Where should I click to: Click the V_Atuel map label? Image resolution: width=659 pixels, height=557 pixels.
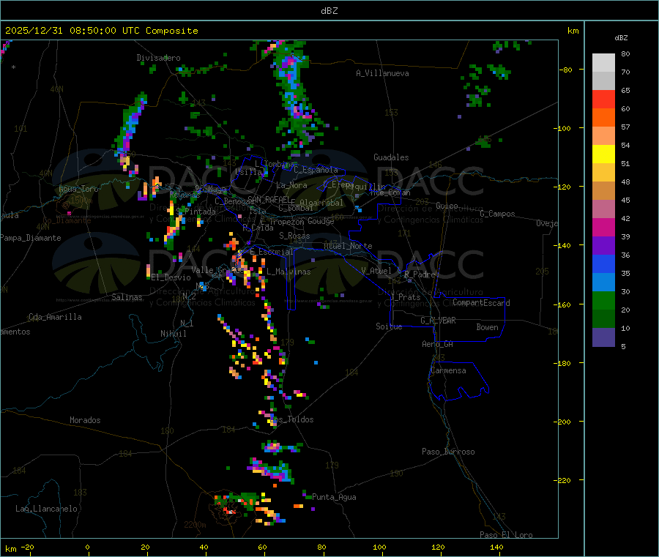point(376,271)
